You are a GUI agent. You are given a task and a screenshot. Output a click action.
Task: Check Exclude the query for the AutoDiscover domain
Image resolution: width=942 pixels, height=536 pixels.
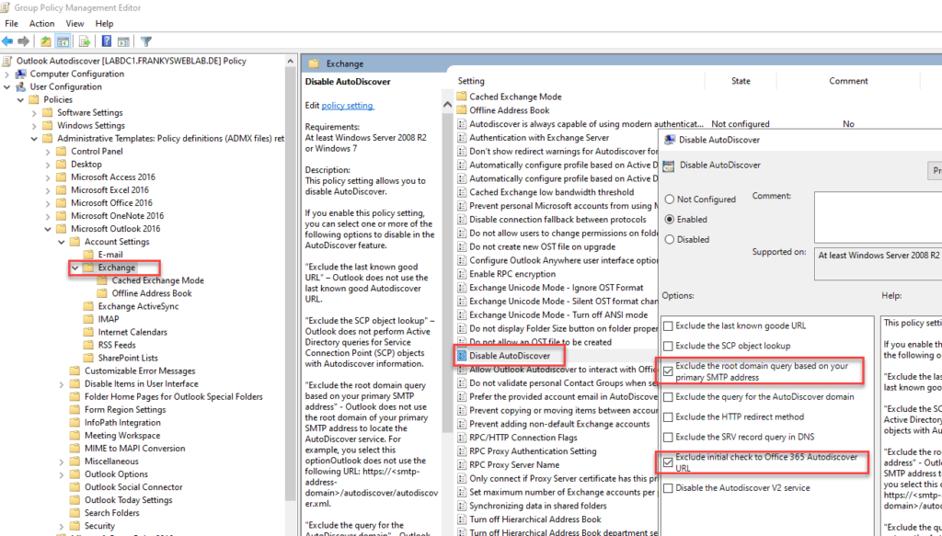tap(668, 397)
